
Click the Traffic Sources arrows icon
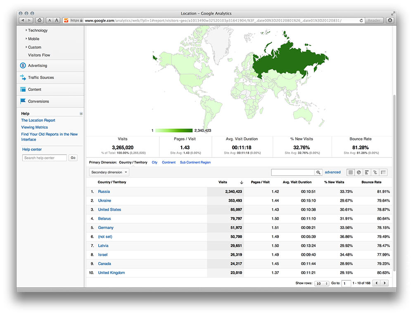[x=23, y=77]
